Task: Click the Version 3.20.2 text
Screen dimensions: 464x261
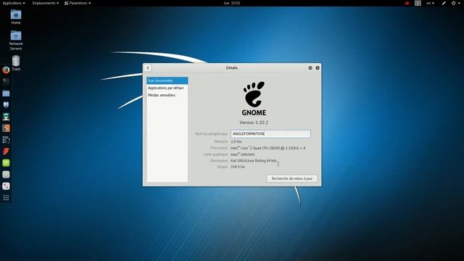Action: 254,123
